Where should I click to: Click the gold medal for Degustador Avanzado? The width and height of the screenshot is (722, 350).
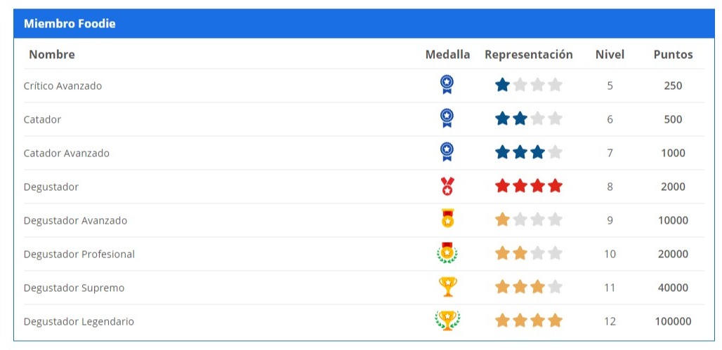447,220
